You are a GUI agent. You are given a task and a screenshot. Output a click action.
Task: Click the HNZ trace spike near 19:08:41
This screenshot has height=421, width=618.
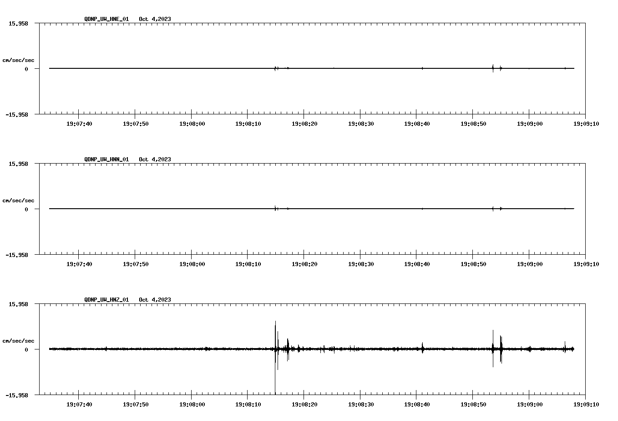coord(422,348)
